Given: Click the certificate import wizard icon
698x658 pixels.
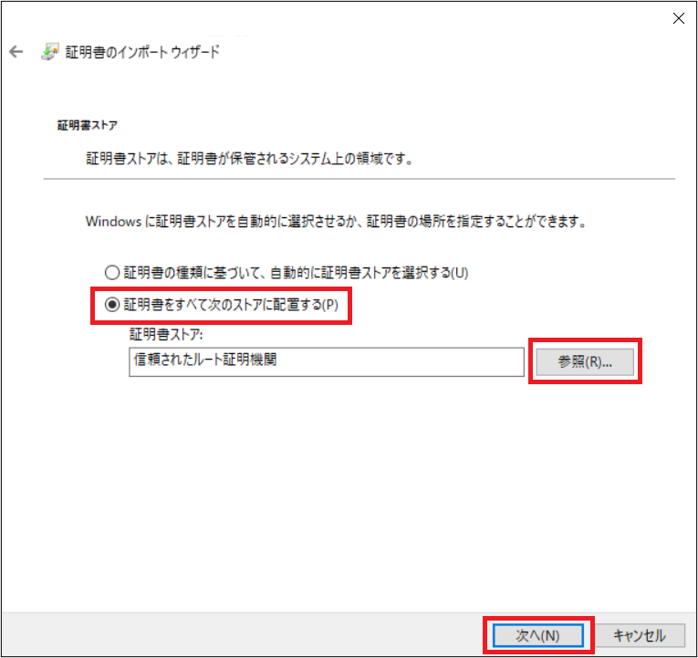Looking at the screenshot, I should pos(50,52).
